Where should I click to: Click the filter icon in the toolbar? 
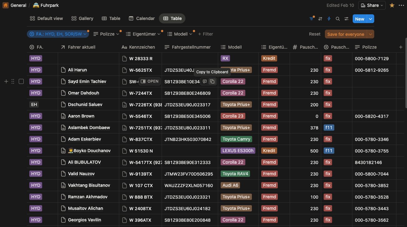(311, 19)
